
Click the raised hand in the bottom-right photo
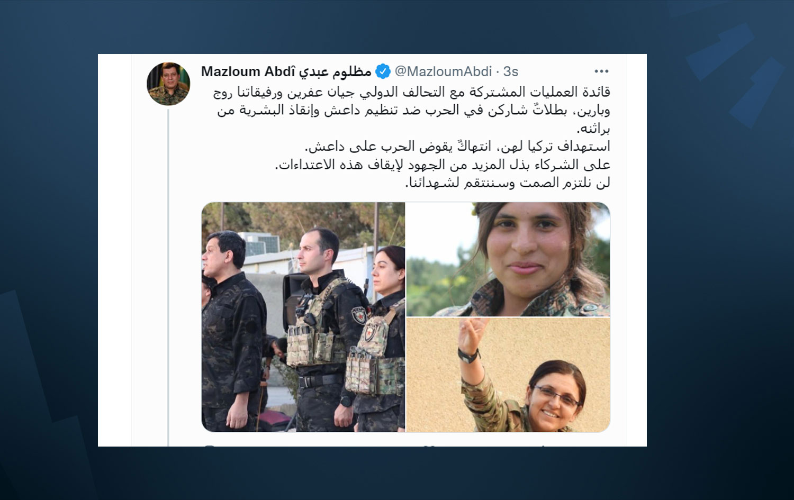click(x=470, y=335)
